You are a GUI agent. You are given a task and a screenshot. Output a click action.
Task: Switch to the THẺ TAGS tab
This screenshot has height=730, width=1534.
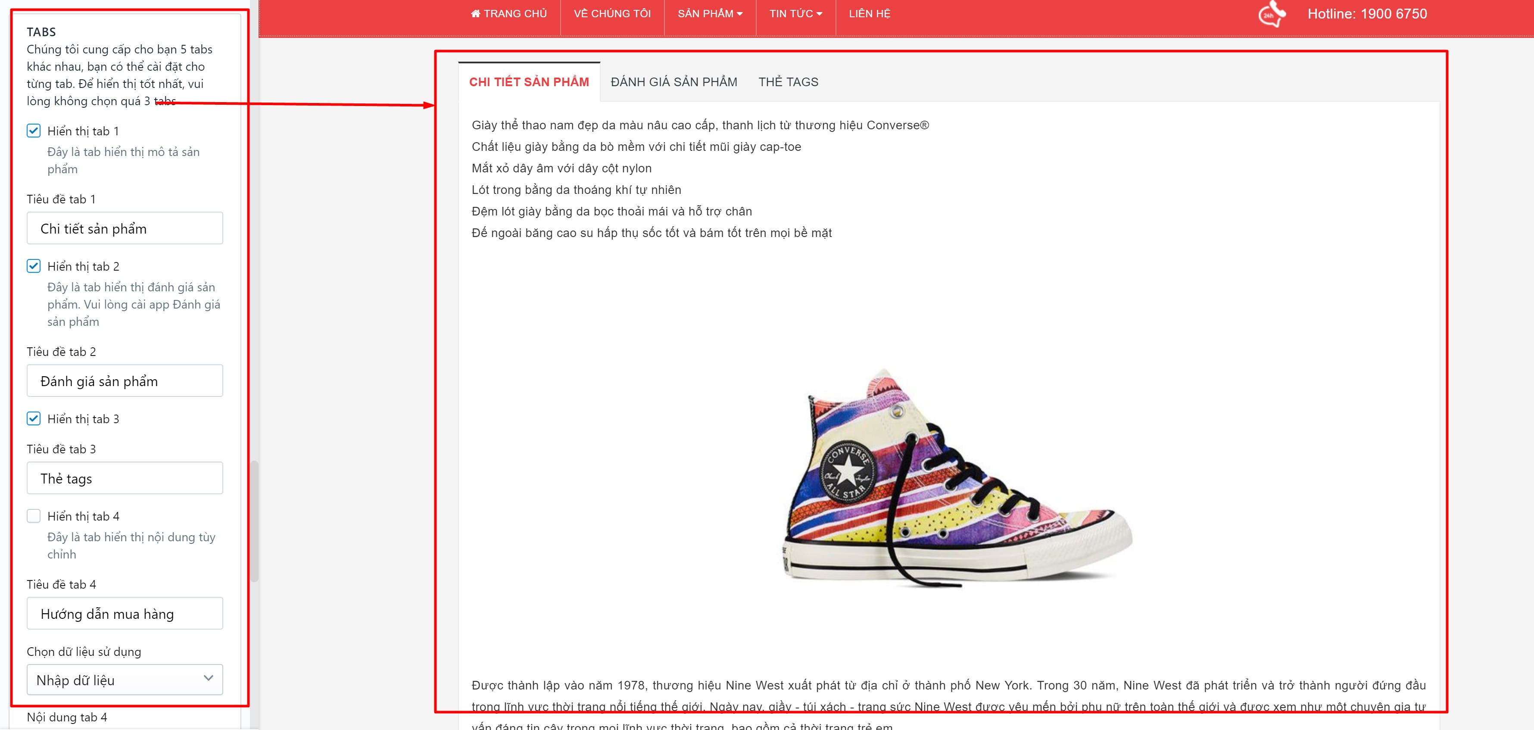click(x=789, y=82)
